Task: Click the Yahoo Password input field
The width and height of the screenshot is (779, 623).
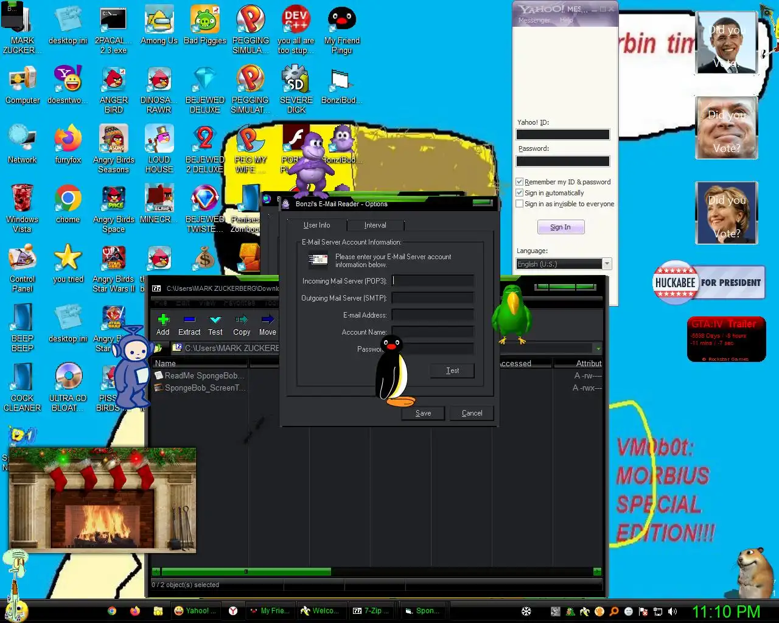Action: tap(563, 161)
